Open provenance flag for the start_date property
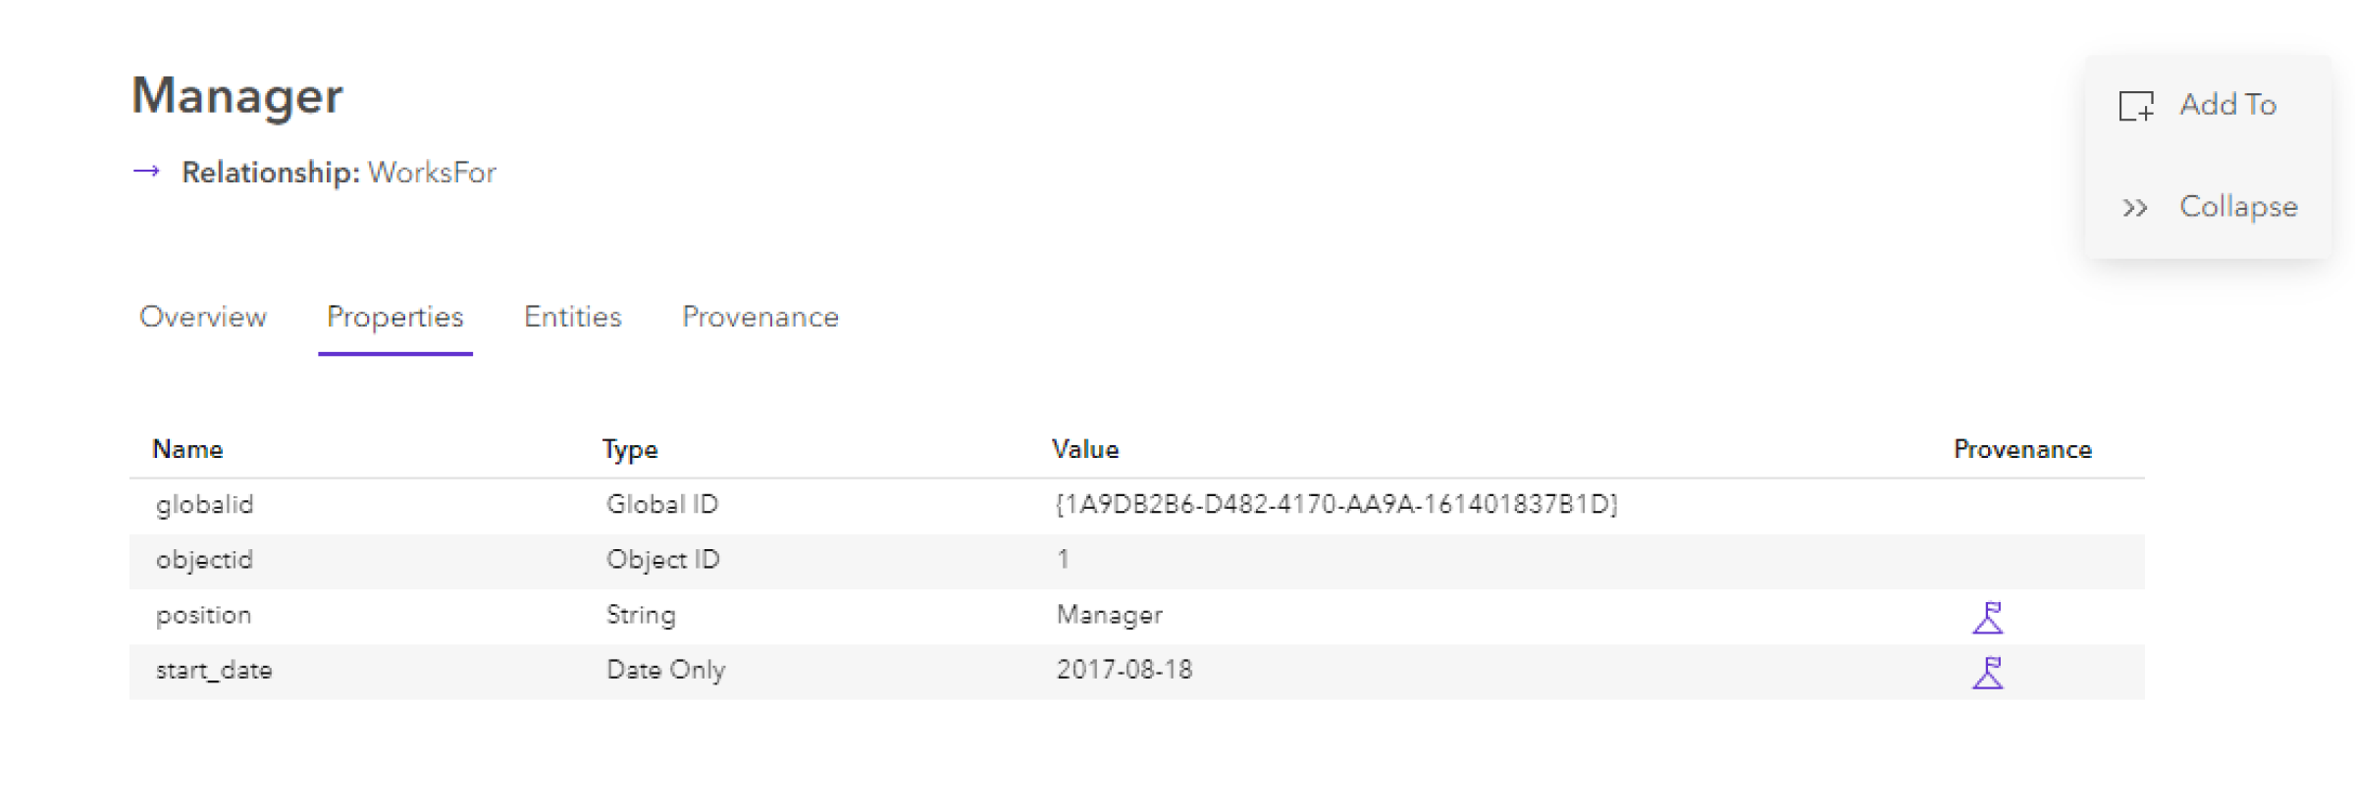 pyautogui.click(x=1988, y=671)
